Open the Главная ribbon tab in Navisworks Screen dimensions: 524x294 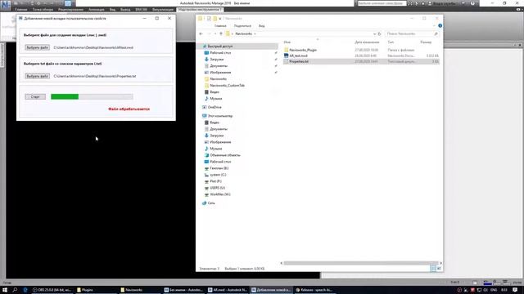(x=20, y=10)
